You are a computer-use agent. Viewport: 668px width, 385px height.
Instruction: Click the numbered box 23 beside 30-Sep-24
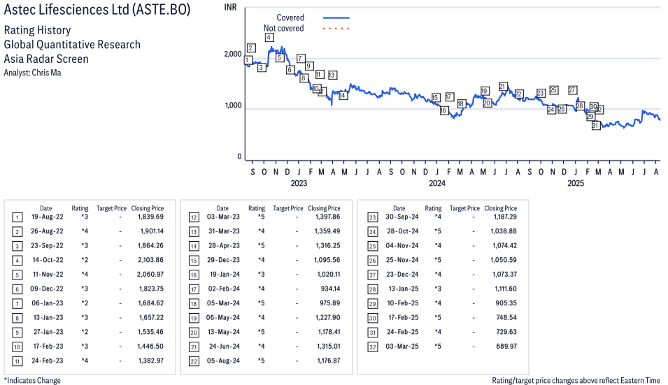click(372, 218)
